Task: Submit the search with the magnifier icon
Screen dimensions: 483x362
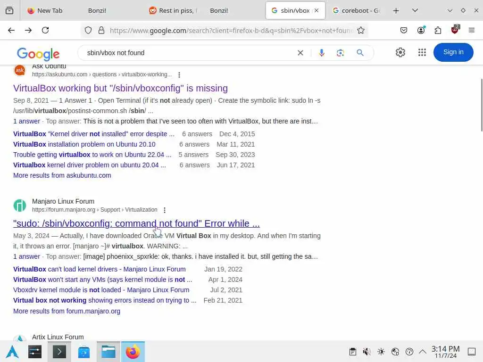Action: pos(360,53)
